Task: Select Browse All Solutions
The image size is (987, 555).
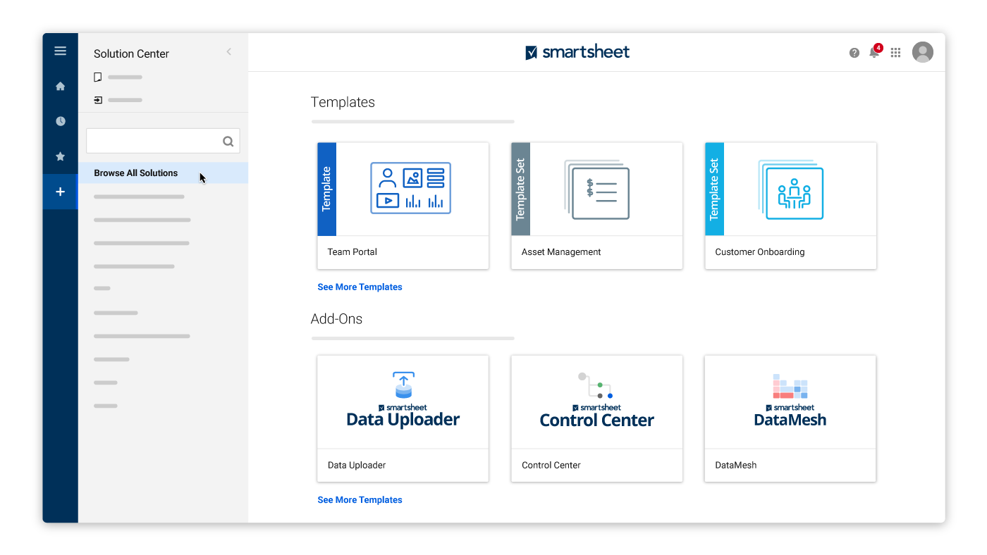Action: [136, 173]
